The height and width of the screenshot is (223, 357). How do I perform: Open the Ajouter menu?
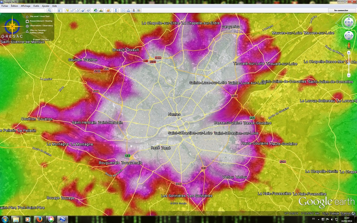[46, 6]
